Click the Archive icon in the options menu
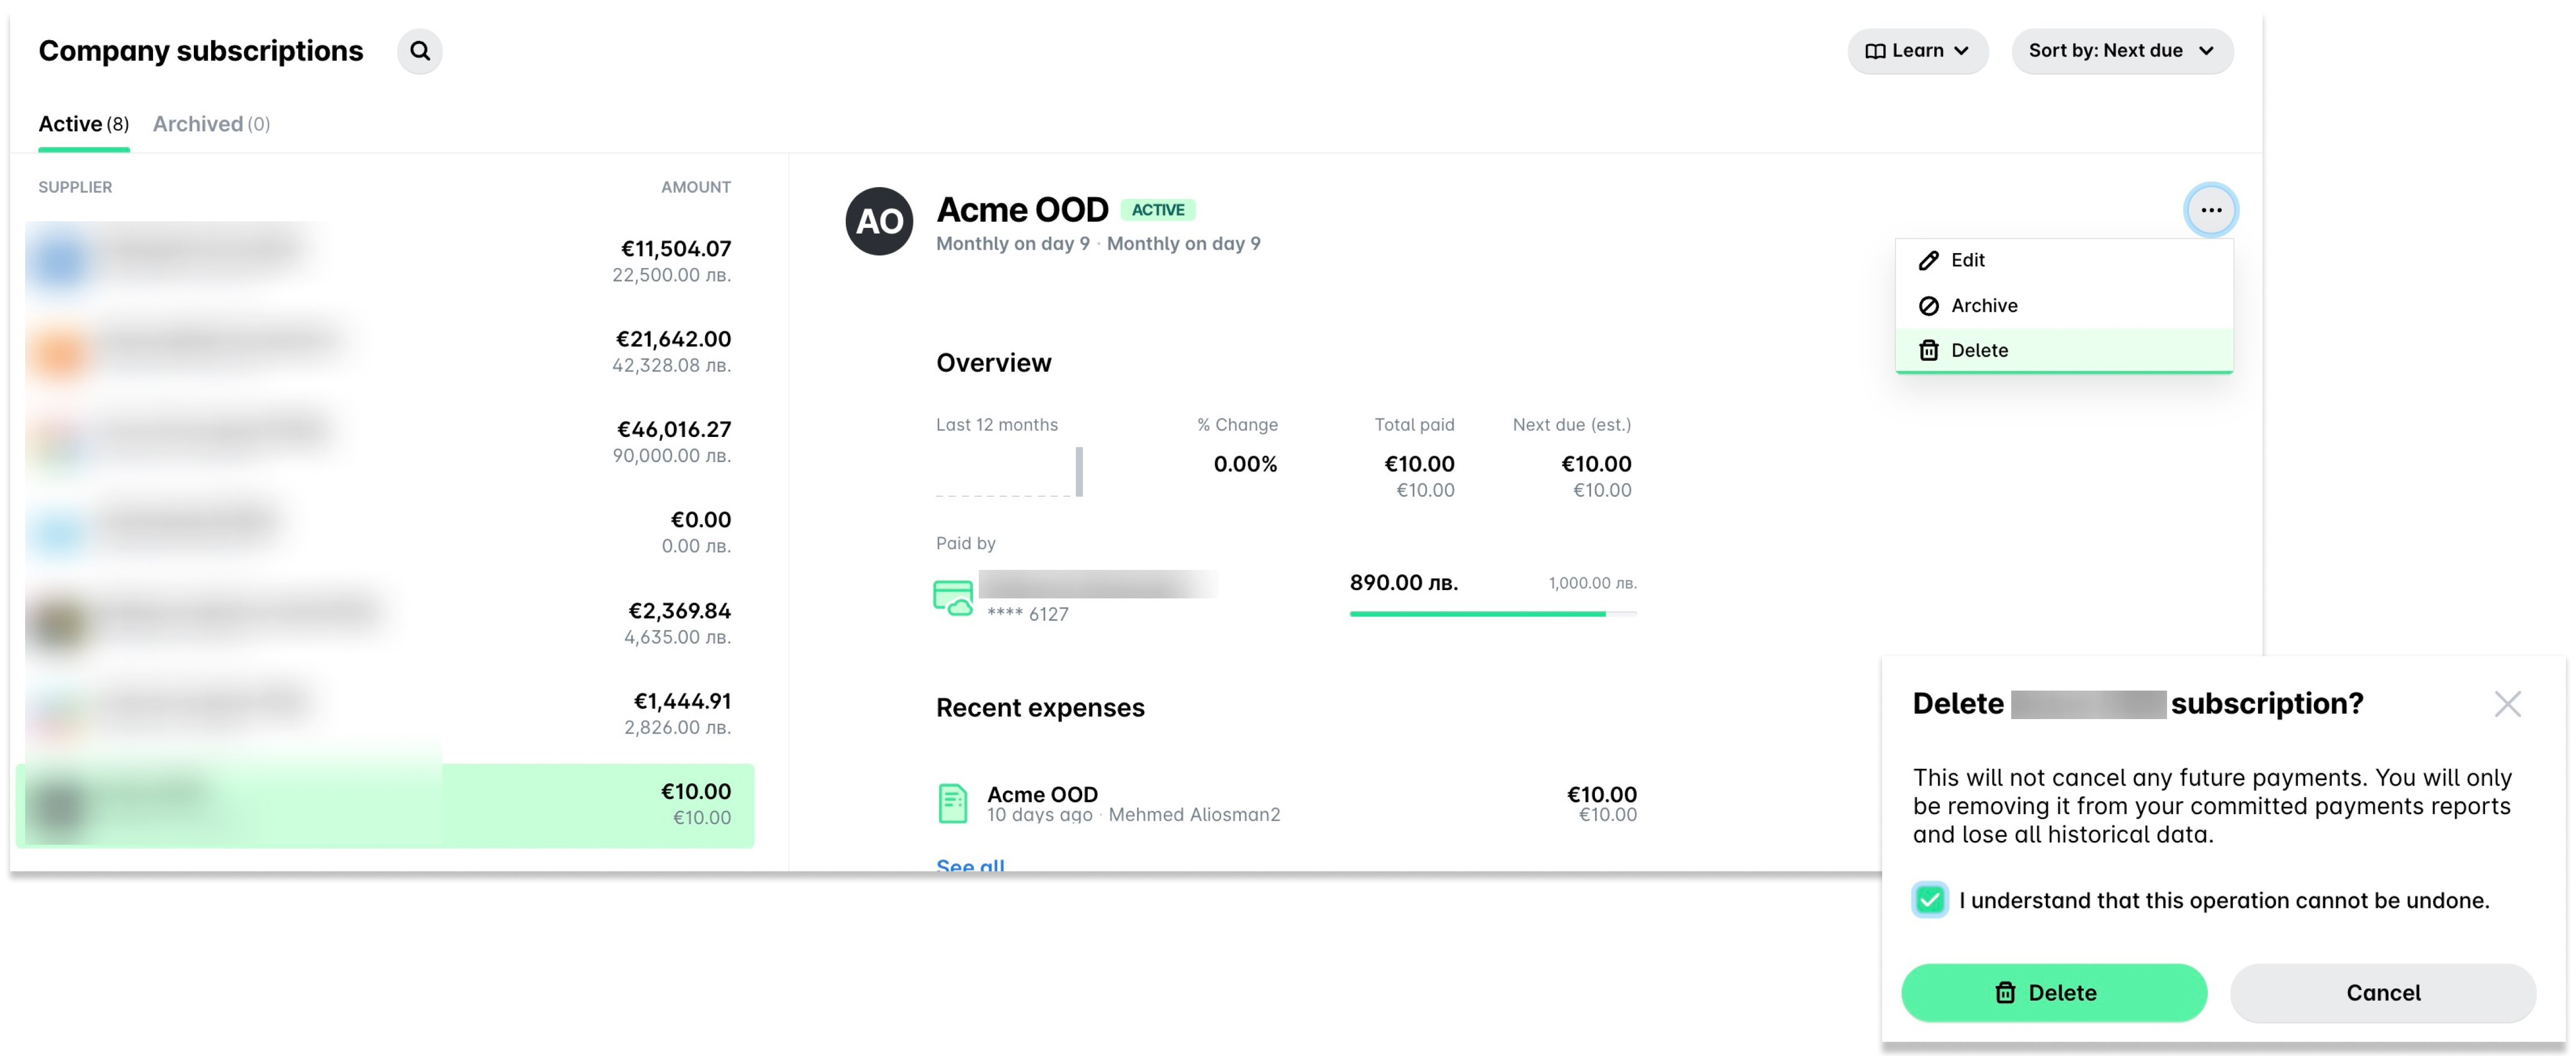Screen dimensions: 2576x1056 pos(1928,305)
